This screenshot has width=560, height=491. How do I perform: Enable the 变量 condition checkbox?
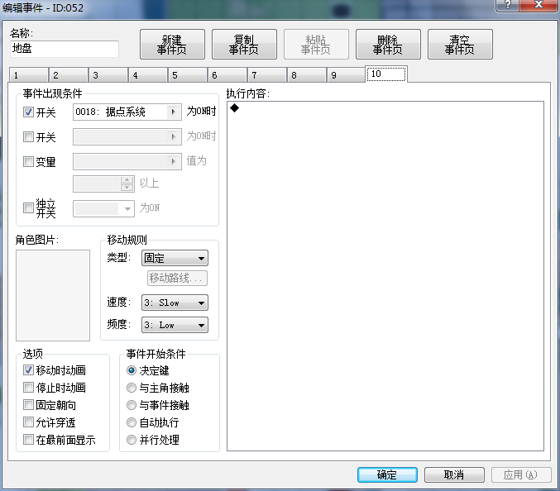pos(28,162)
